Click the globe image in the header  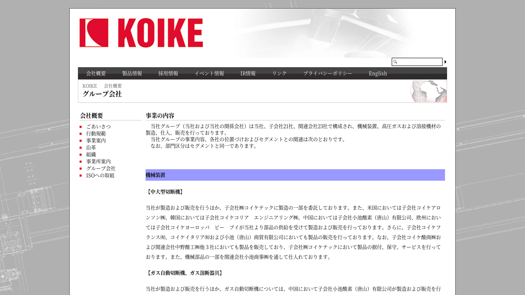429,91
